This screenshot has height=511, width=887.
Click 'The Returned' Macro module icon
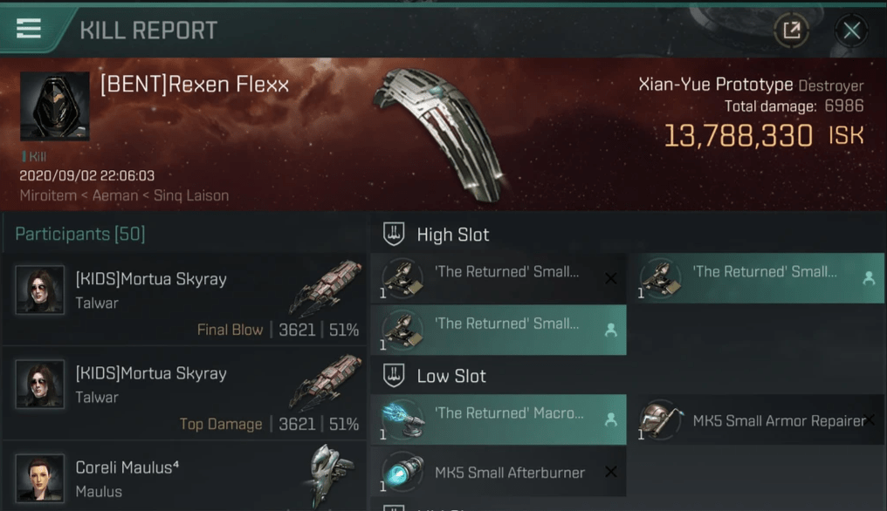(x=402, y=420)
